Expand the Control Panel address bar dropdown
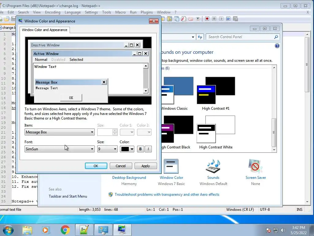This screenshot has height=236, width=314. coord(193,37)
